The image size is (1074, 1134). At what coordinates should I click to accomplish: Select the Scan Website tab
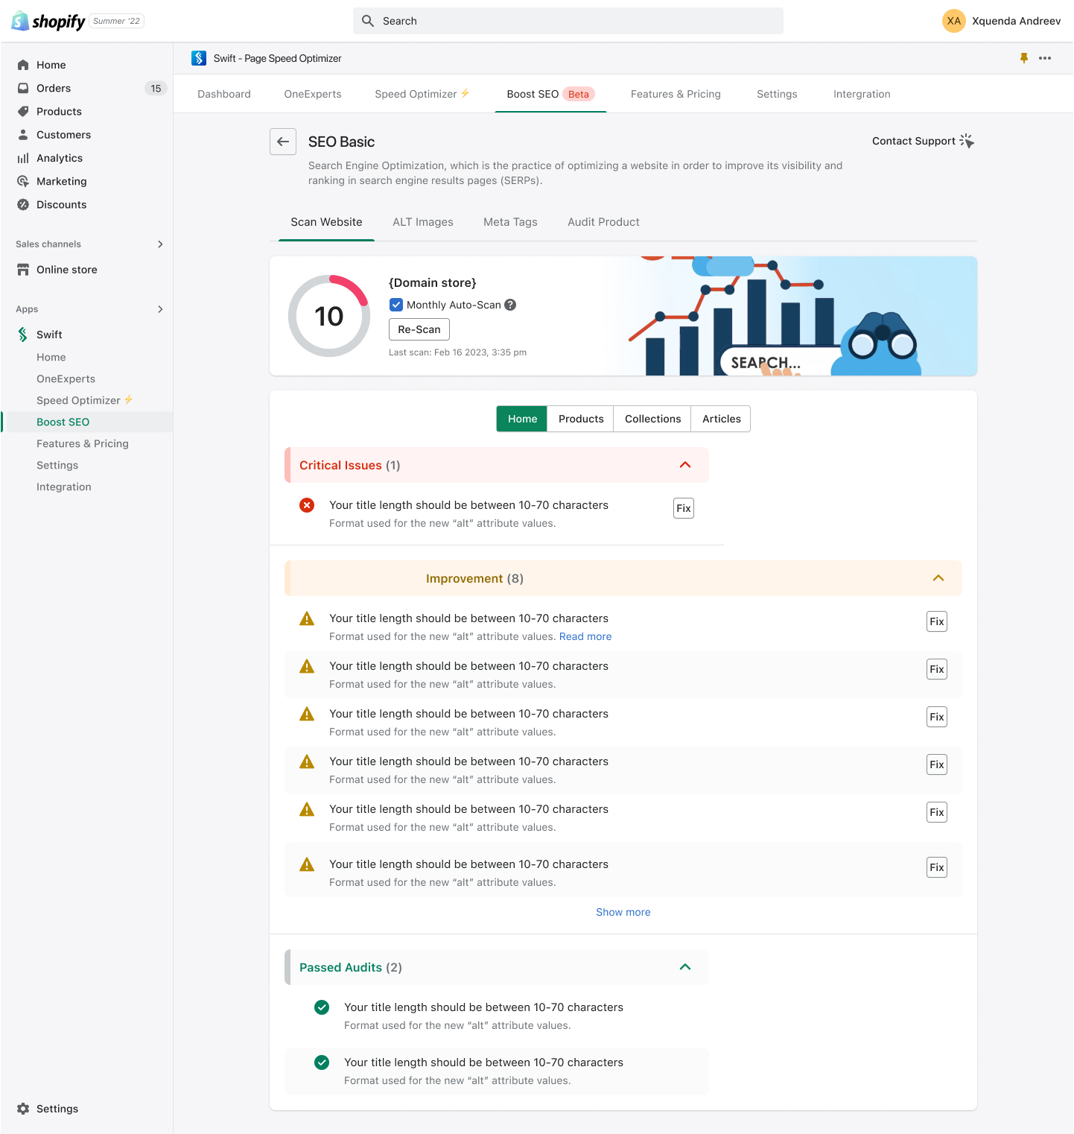tap(326, 222)
